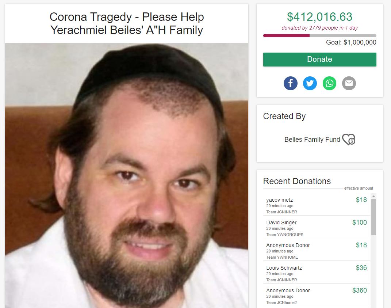Click the campaign photo
391x308 pixels.
tap(127, 175)
